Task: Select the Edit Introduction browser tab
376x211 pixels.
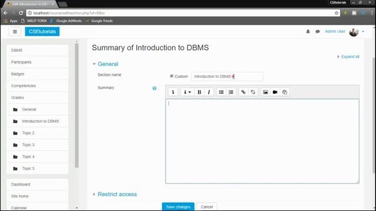Action: [30, 4]
